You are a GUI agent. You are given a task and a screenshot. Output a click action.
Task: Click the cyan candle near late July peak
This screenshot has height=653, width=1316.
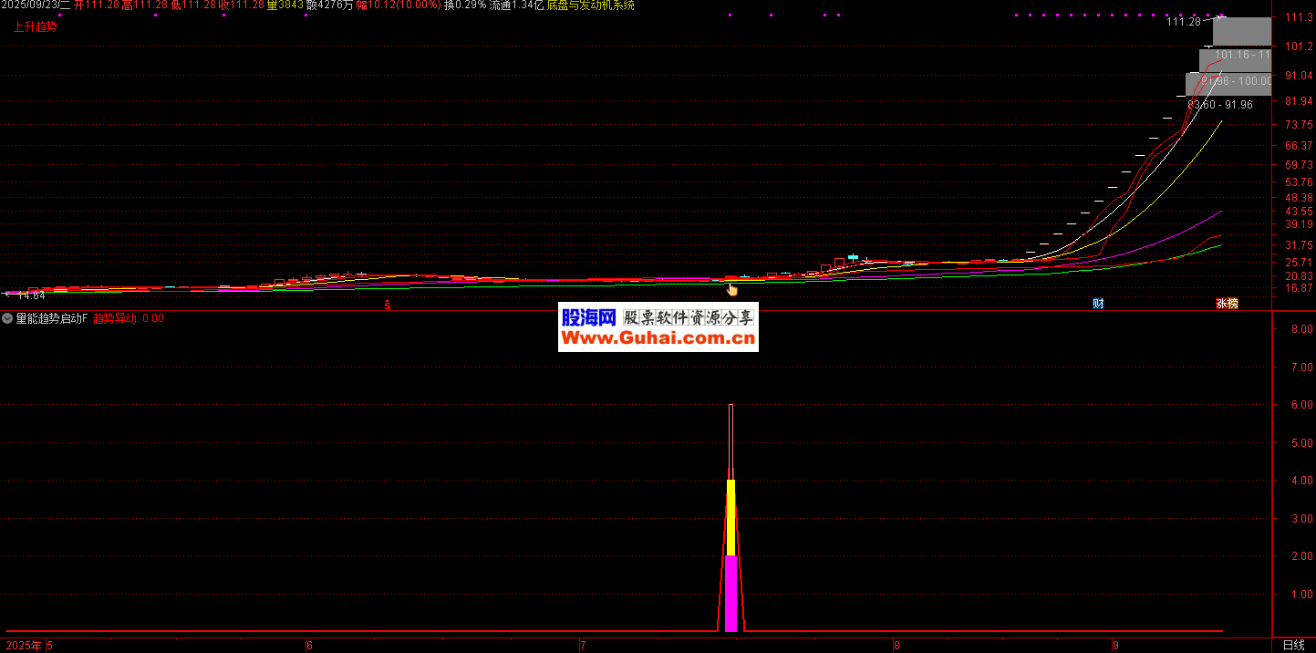pos(853,258)
